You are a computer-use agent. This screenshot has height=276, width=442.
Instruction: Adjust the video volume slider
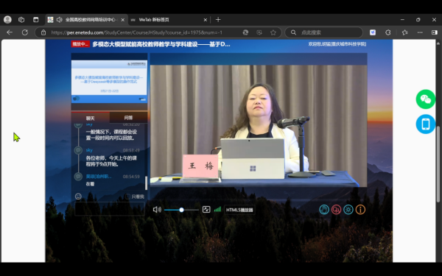181,210
